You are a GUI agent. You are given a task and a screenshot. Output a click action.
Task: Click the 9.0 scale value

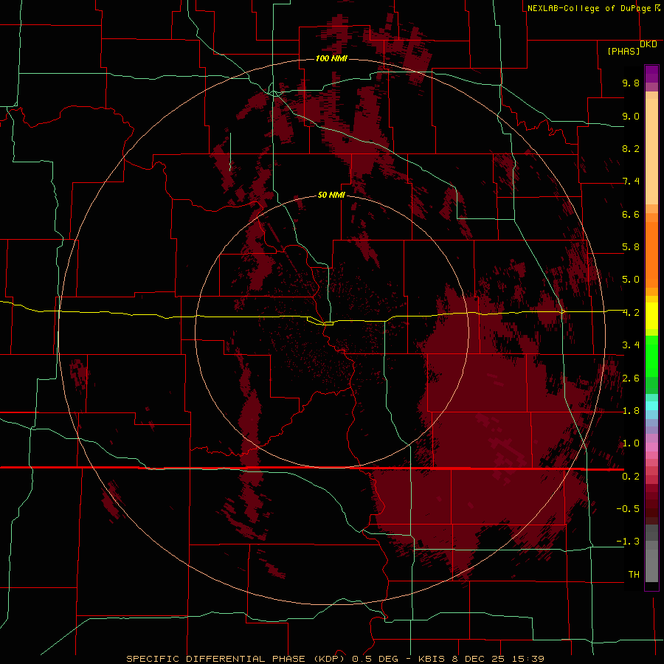click(x=631, y=116)
